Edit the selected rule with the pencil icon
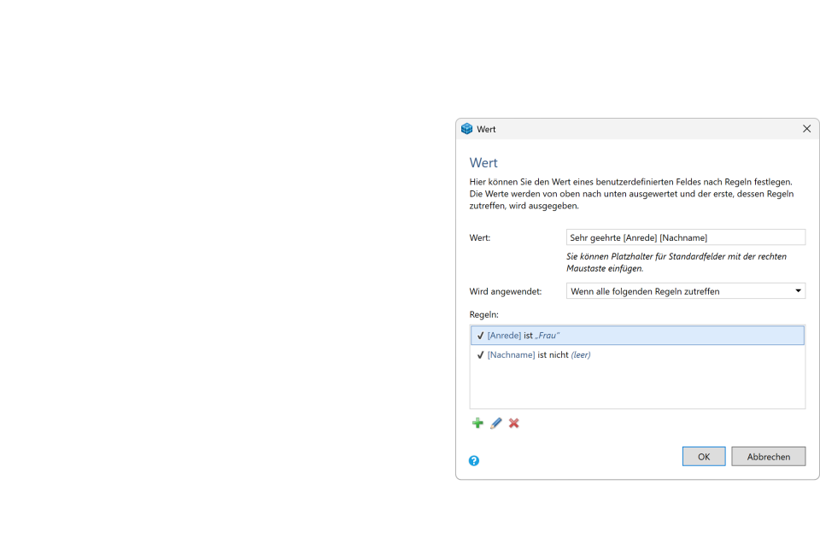This screenshot has height=555, width=820. click(495, 424)
